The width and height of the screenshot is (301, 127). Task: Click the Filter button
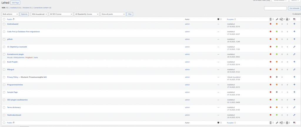click(x=130, y=14)
